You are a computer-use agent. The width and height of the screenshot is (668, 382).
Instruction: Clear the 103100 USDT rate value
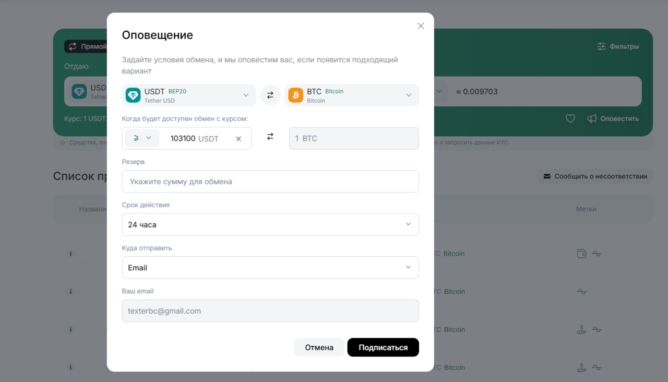coord(238,139)
